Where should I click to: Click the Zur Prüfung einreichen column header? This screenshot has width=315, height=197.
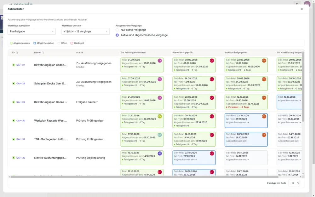133,52
